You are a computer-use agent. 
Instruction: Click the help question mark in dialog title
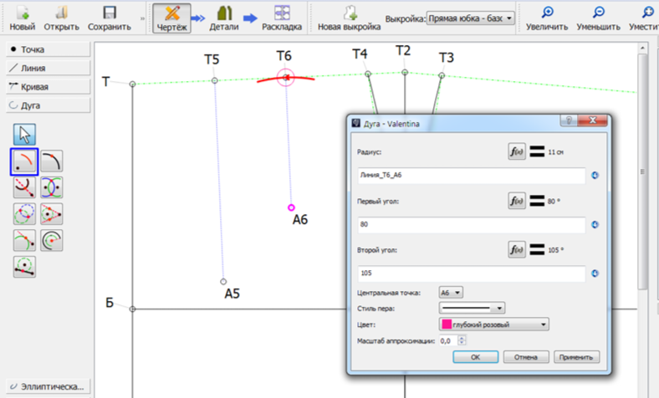569,120
